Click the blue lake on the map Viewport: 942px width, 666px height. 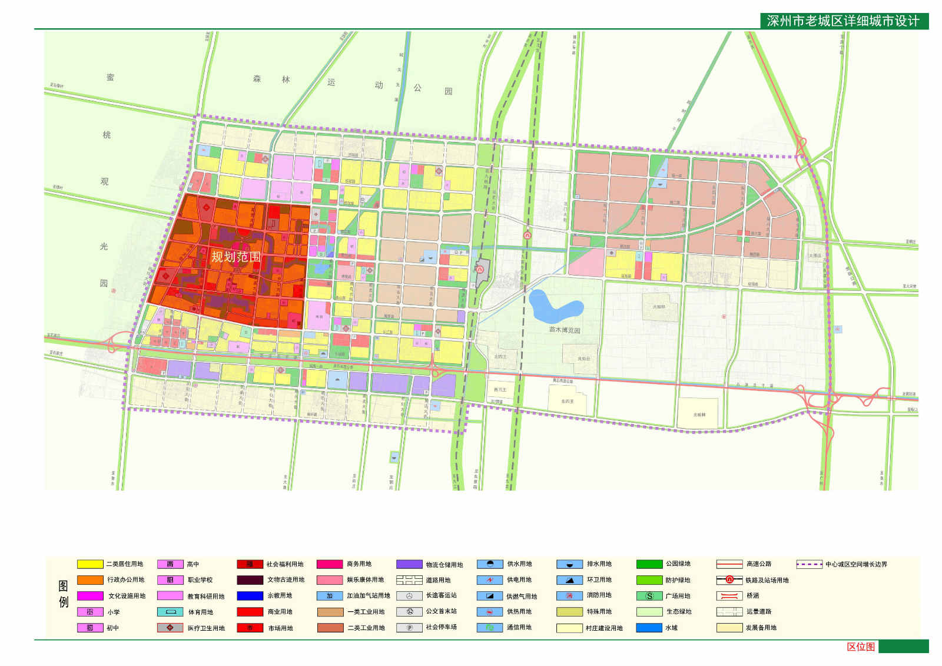click(x=556, y=306)
